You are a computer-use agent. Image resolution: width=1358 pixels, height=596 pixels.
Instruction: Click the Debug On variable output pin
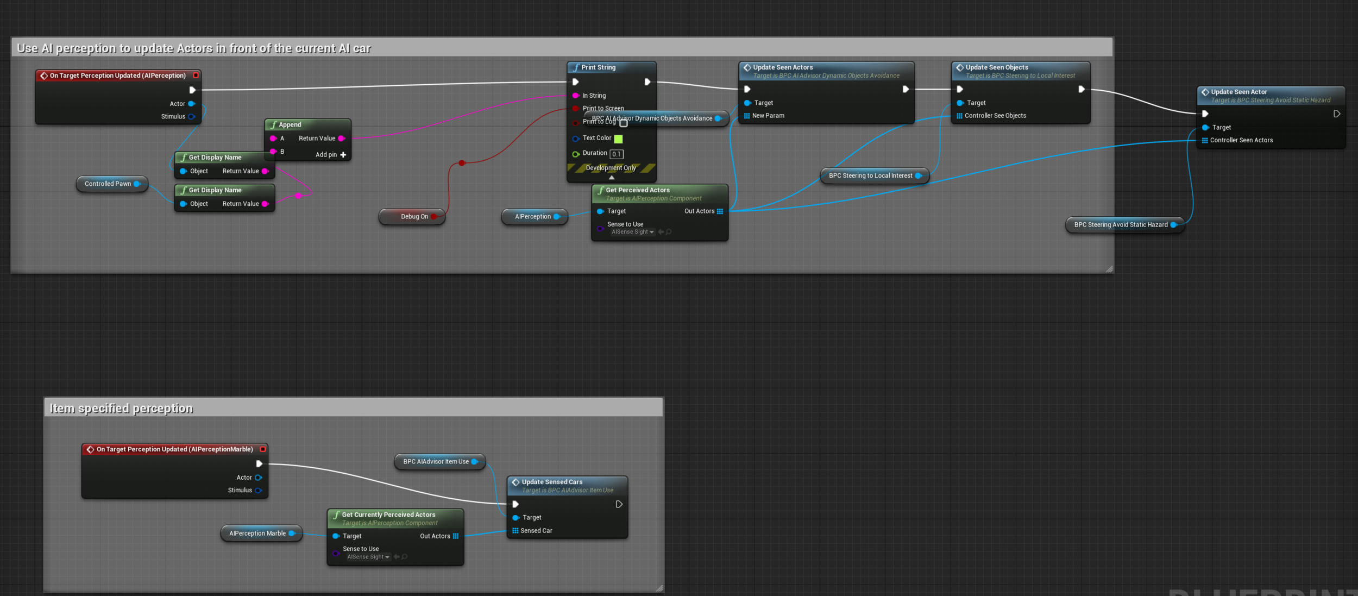tap(434, 217)
